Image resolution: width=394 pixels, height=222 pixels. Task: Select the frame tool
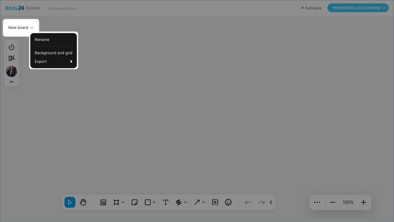coord(116,202)
